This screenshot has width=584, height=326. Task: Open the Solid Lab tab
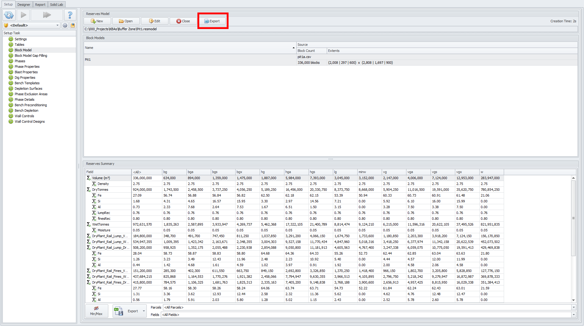(56, 4)
